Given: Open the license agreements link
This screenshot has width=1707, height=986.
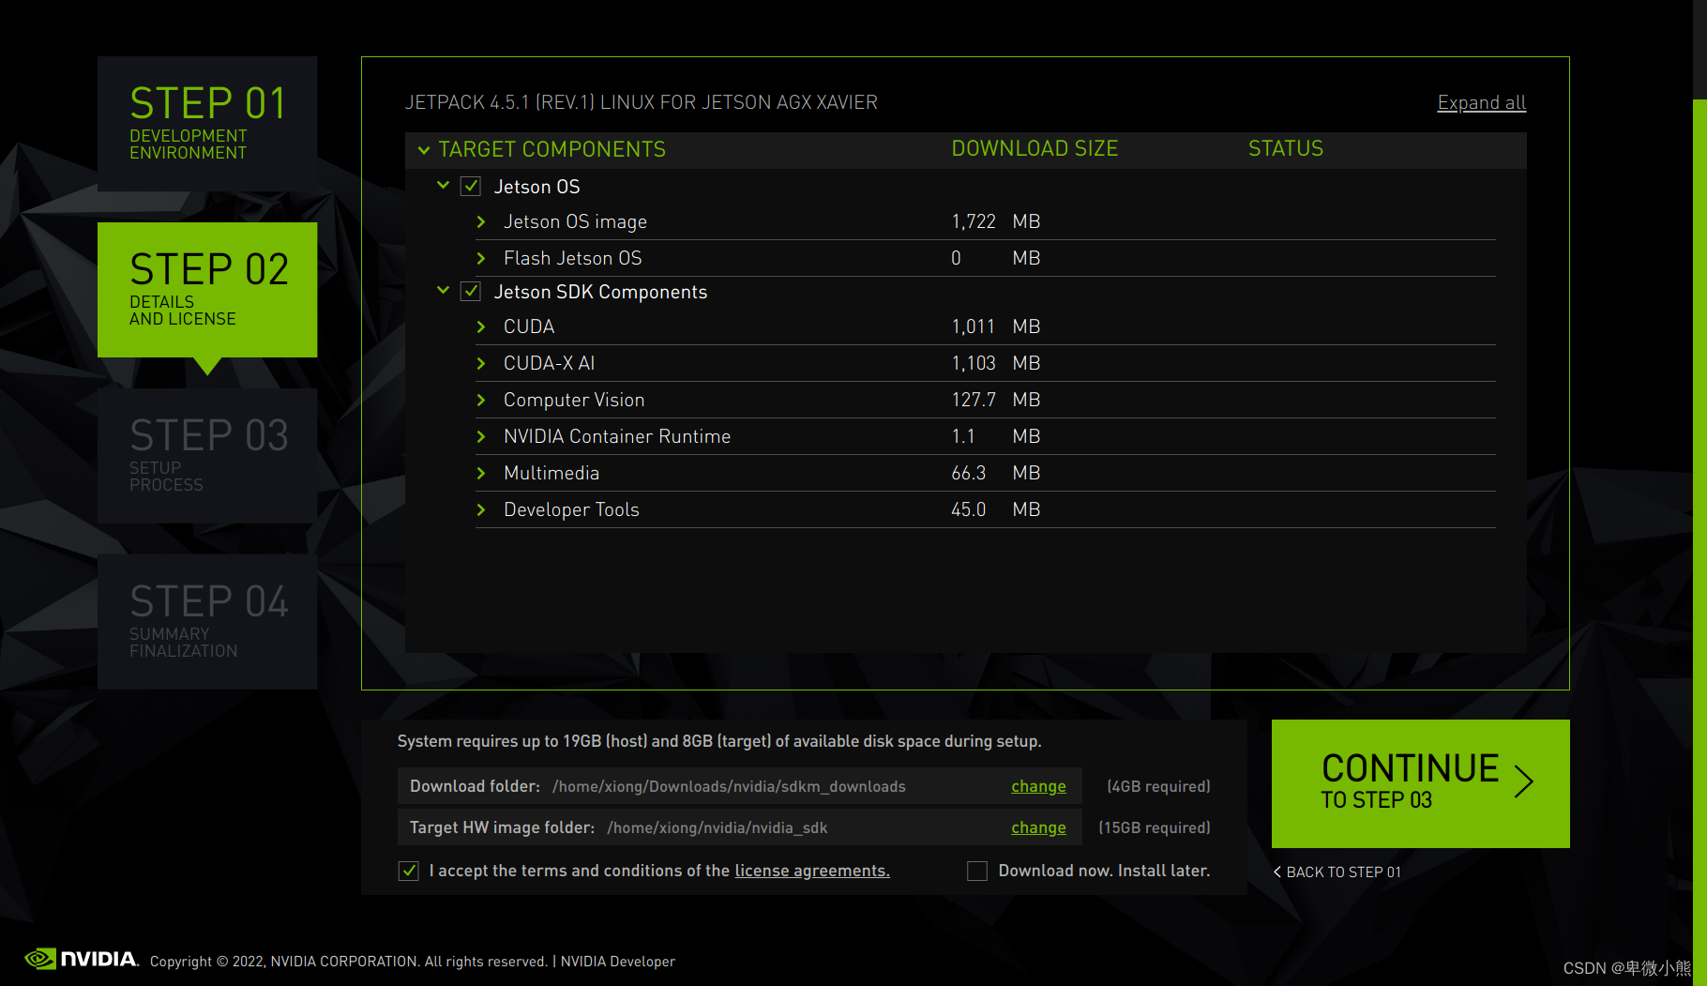Looking at the screenshot, I should (x=812, y=871).
